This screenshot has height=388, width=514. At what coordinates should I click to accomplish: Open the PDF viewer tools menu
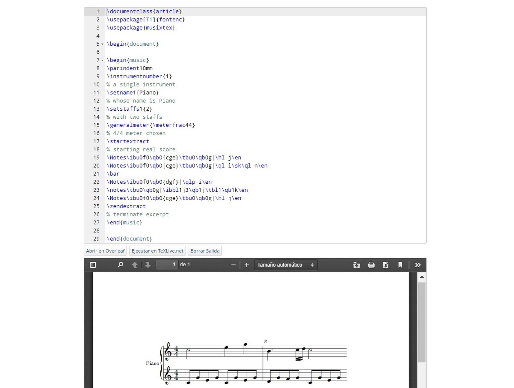point(418,265)
